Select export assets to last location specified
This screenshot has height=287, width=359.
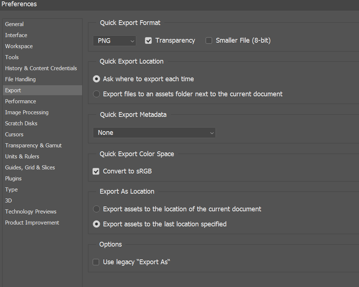(x=96, y=224)
